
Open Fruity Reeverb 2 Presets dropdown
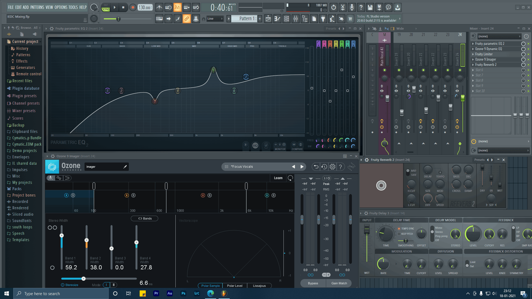point(479,160)
